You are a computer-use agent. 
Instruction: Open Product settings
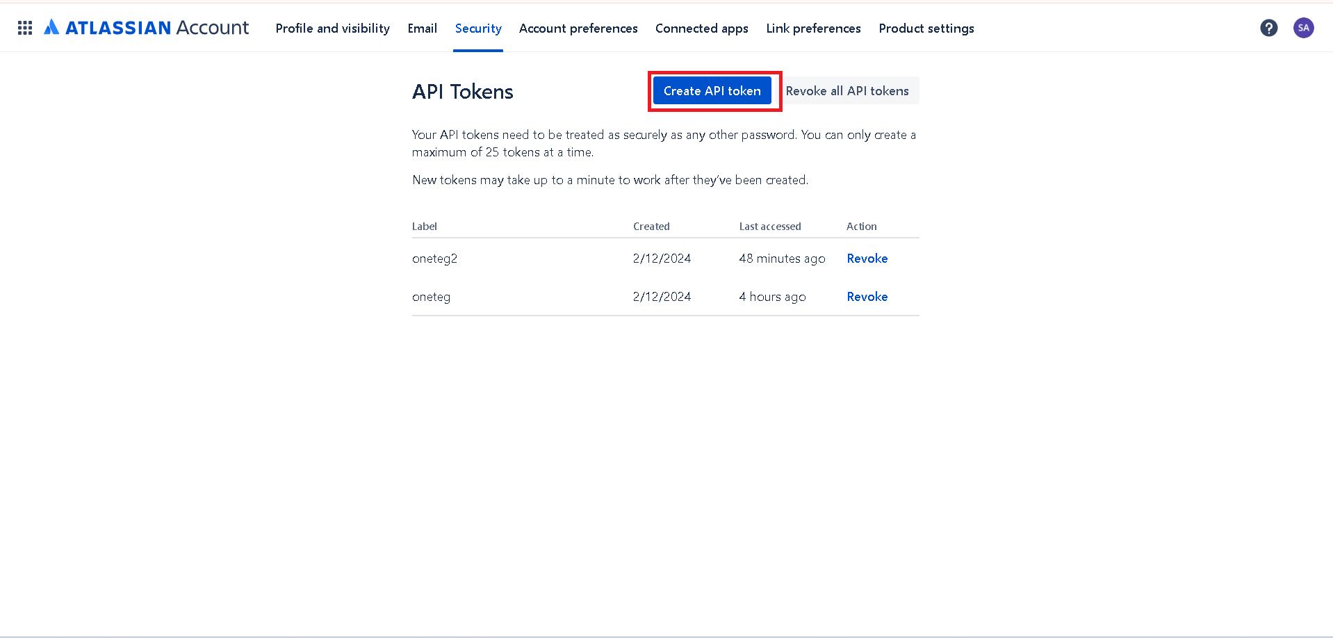[926, 28]
